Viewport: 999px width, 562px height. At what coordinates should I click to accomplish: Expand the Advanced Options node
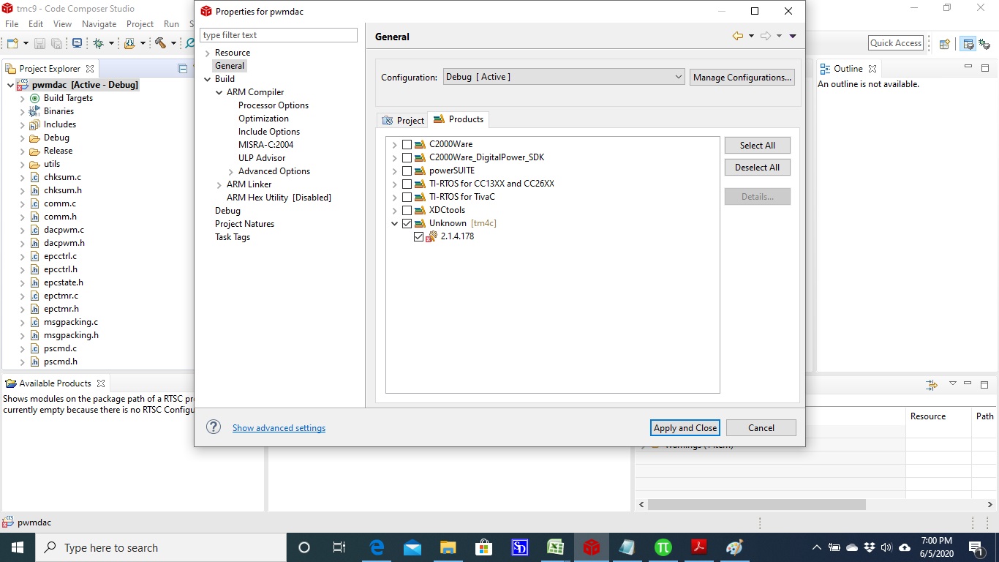tap(231, 171)
